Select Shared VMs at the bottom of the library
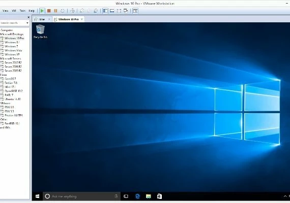Screen dimensions: 290x203 5,127
